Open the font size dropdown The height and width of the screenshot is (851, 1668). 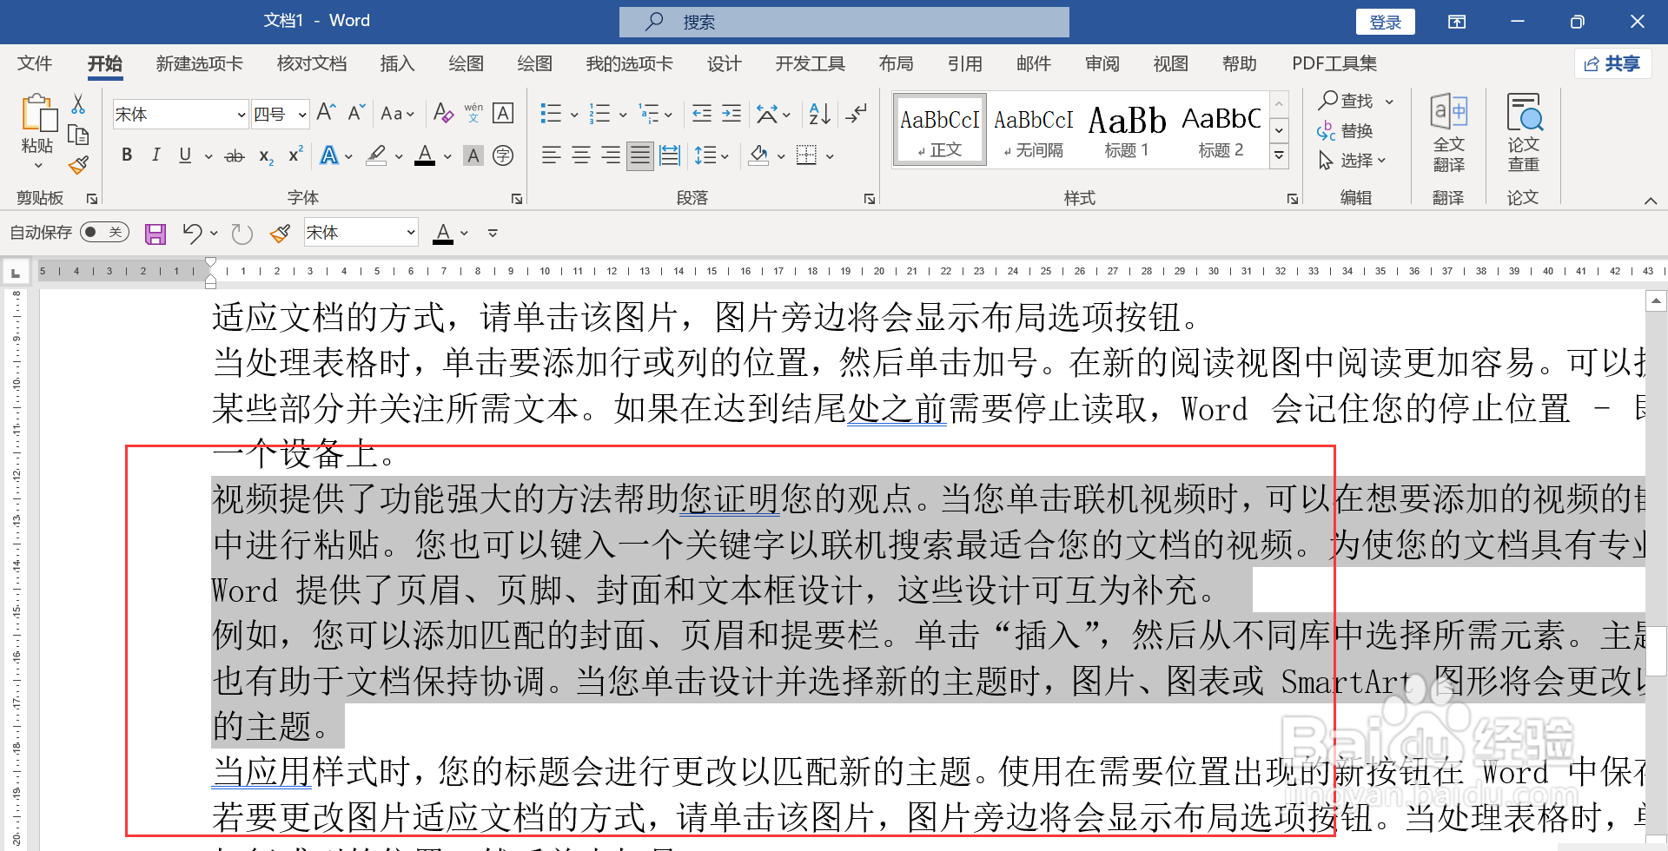coord(302,115)
